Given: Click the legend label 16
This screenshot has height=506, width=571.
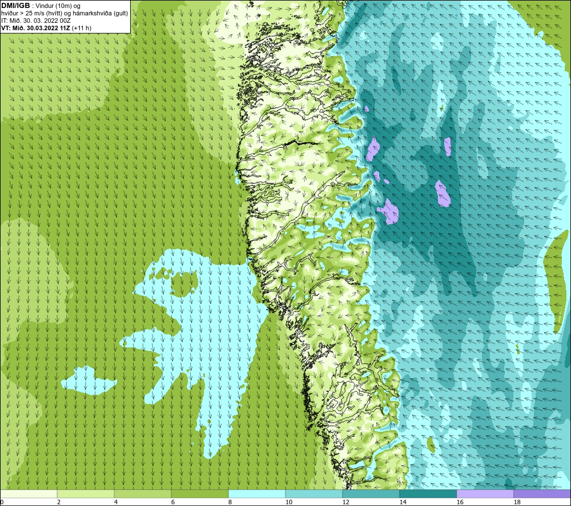Looking at the screenshot, I should point(460,503).
